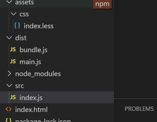This screenshot has height=122, width=157.
Task: Collapse the css folder chevron
Action: tap(14, 14)
